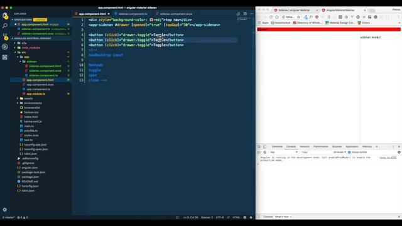Open the Apps bookmark

(x=264, y=23)
